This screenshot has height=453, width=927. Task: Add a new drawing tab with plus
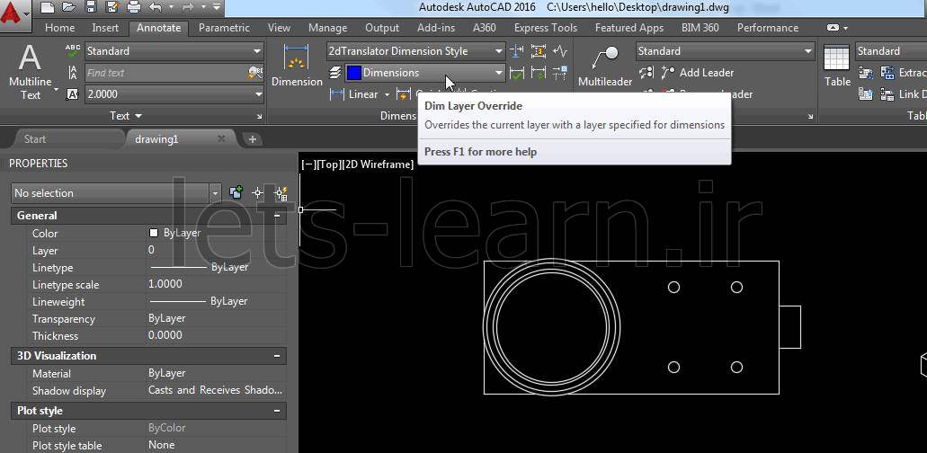(x=253, y=139)
